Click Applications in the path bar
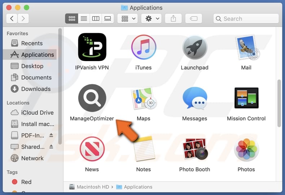285x195 pixels. (x=134, y=187)
